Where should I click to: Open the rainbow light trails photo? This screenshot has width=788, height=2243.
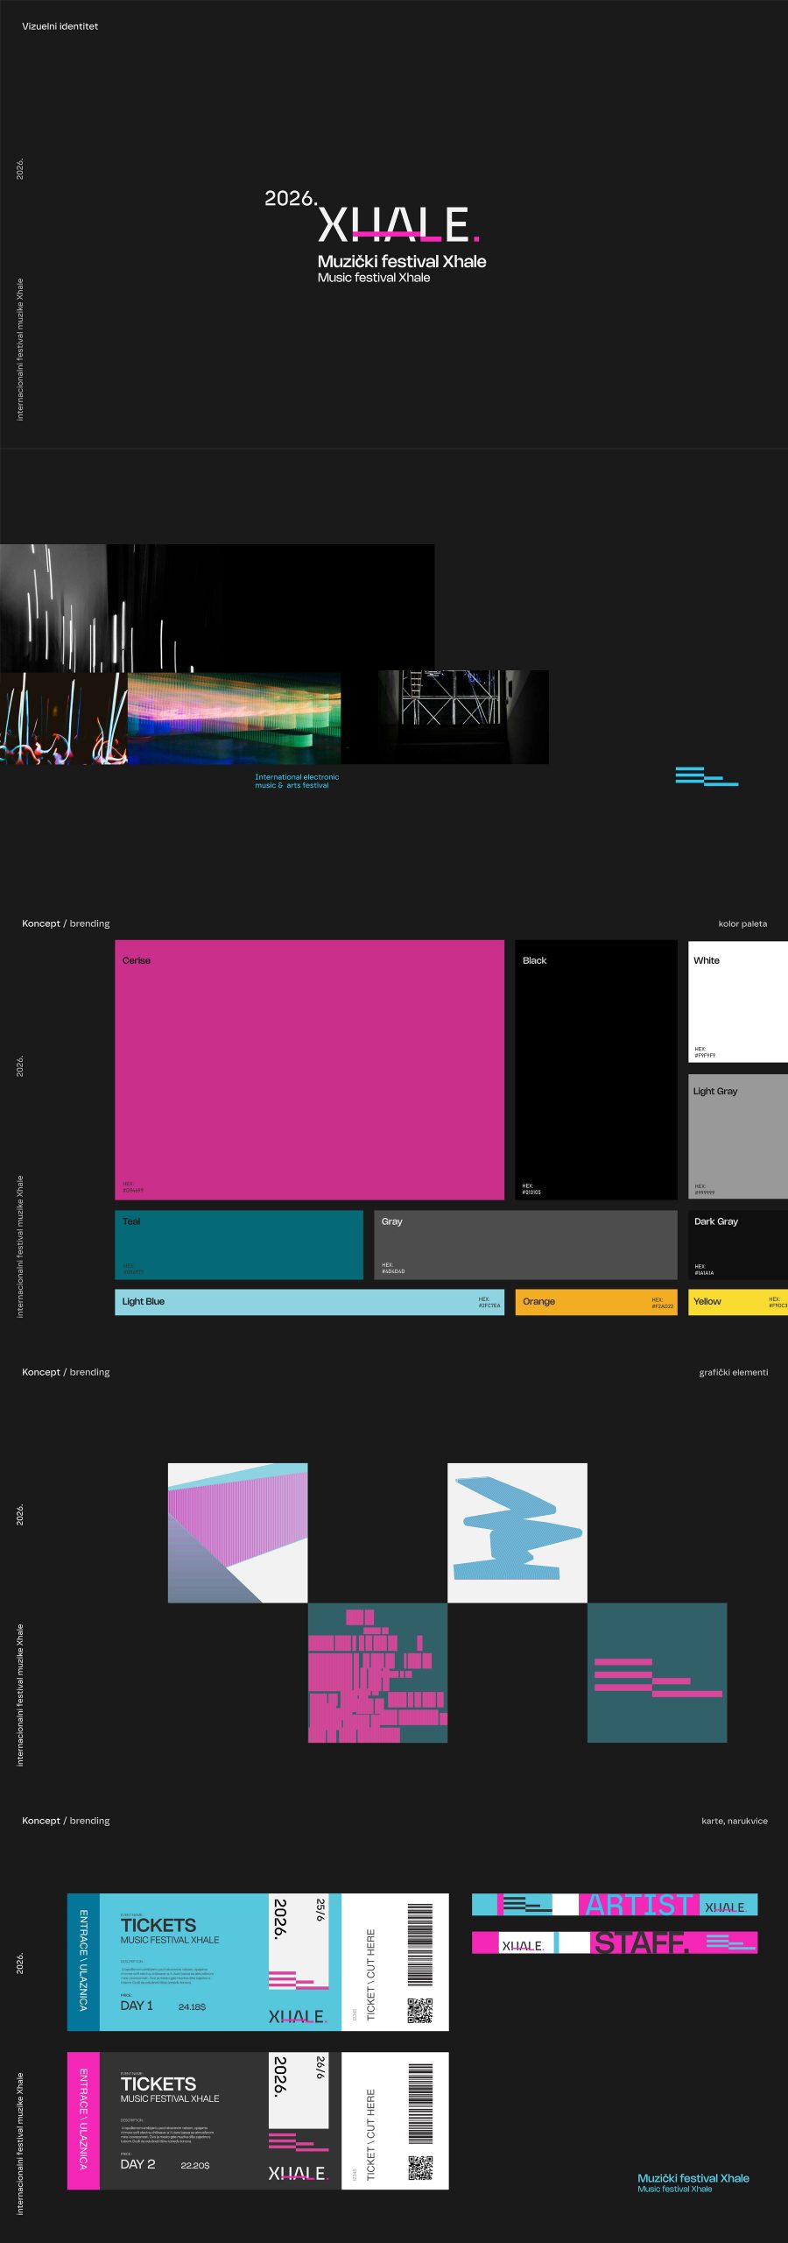point(234,718)
